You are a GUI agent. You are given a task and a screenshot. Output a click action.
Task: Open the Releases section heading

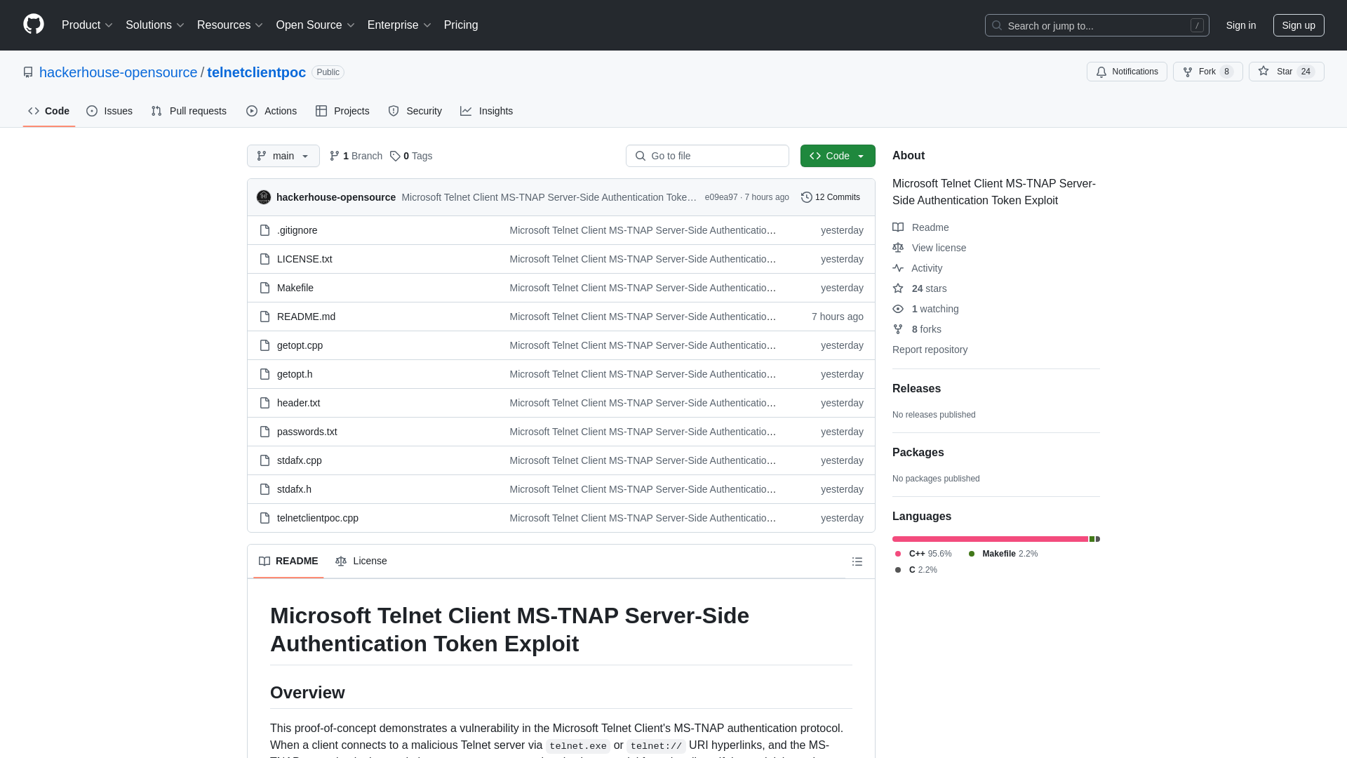click(916, 389)
